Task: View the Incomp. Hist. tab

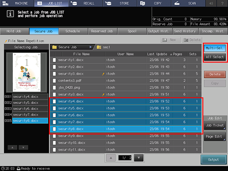Action: coord(213,31)
